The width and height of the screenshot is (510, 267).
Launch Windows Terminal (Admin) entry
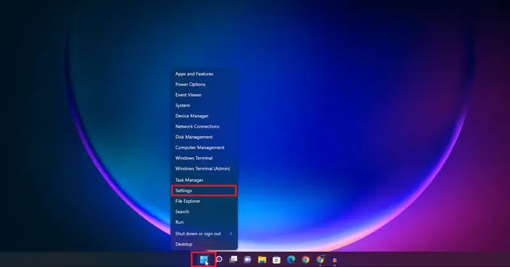(203, 168)
